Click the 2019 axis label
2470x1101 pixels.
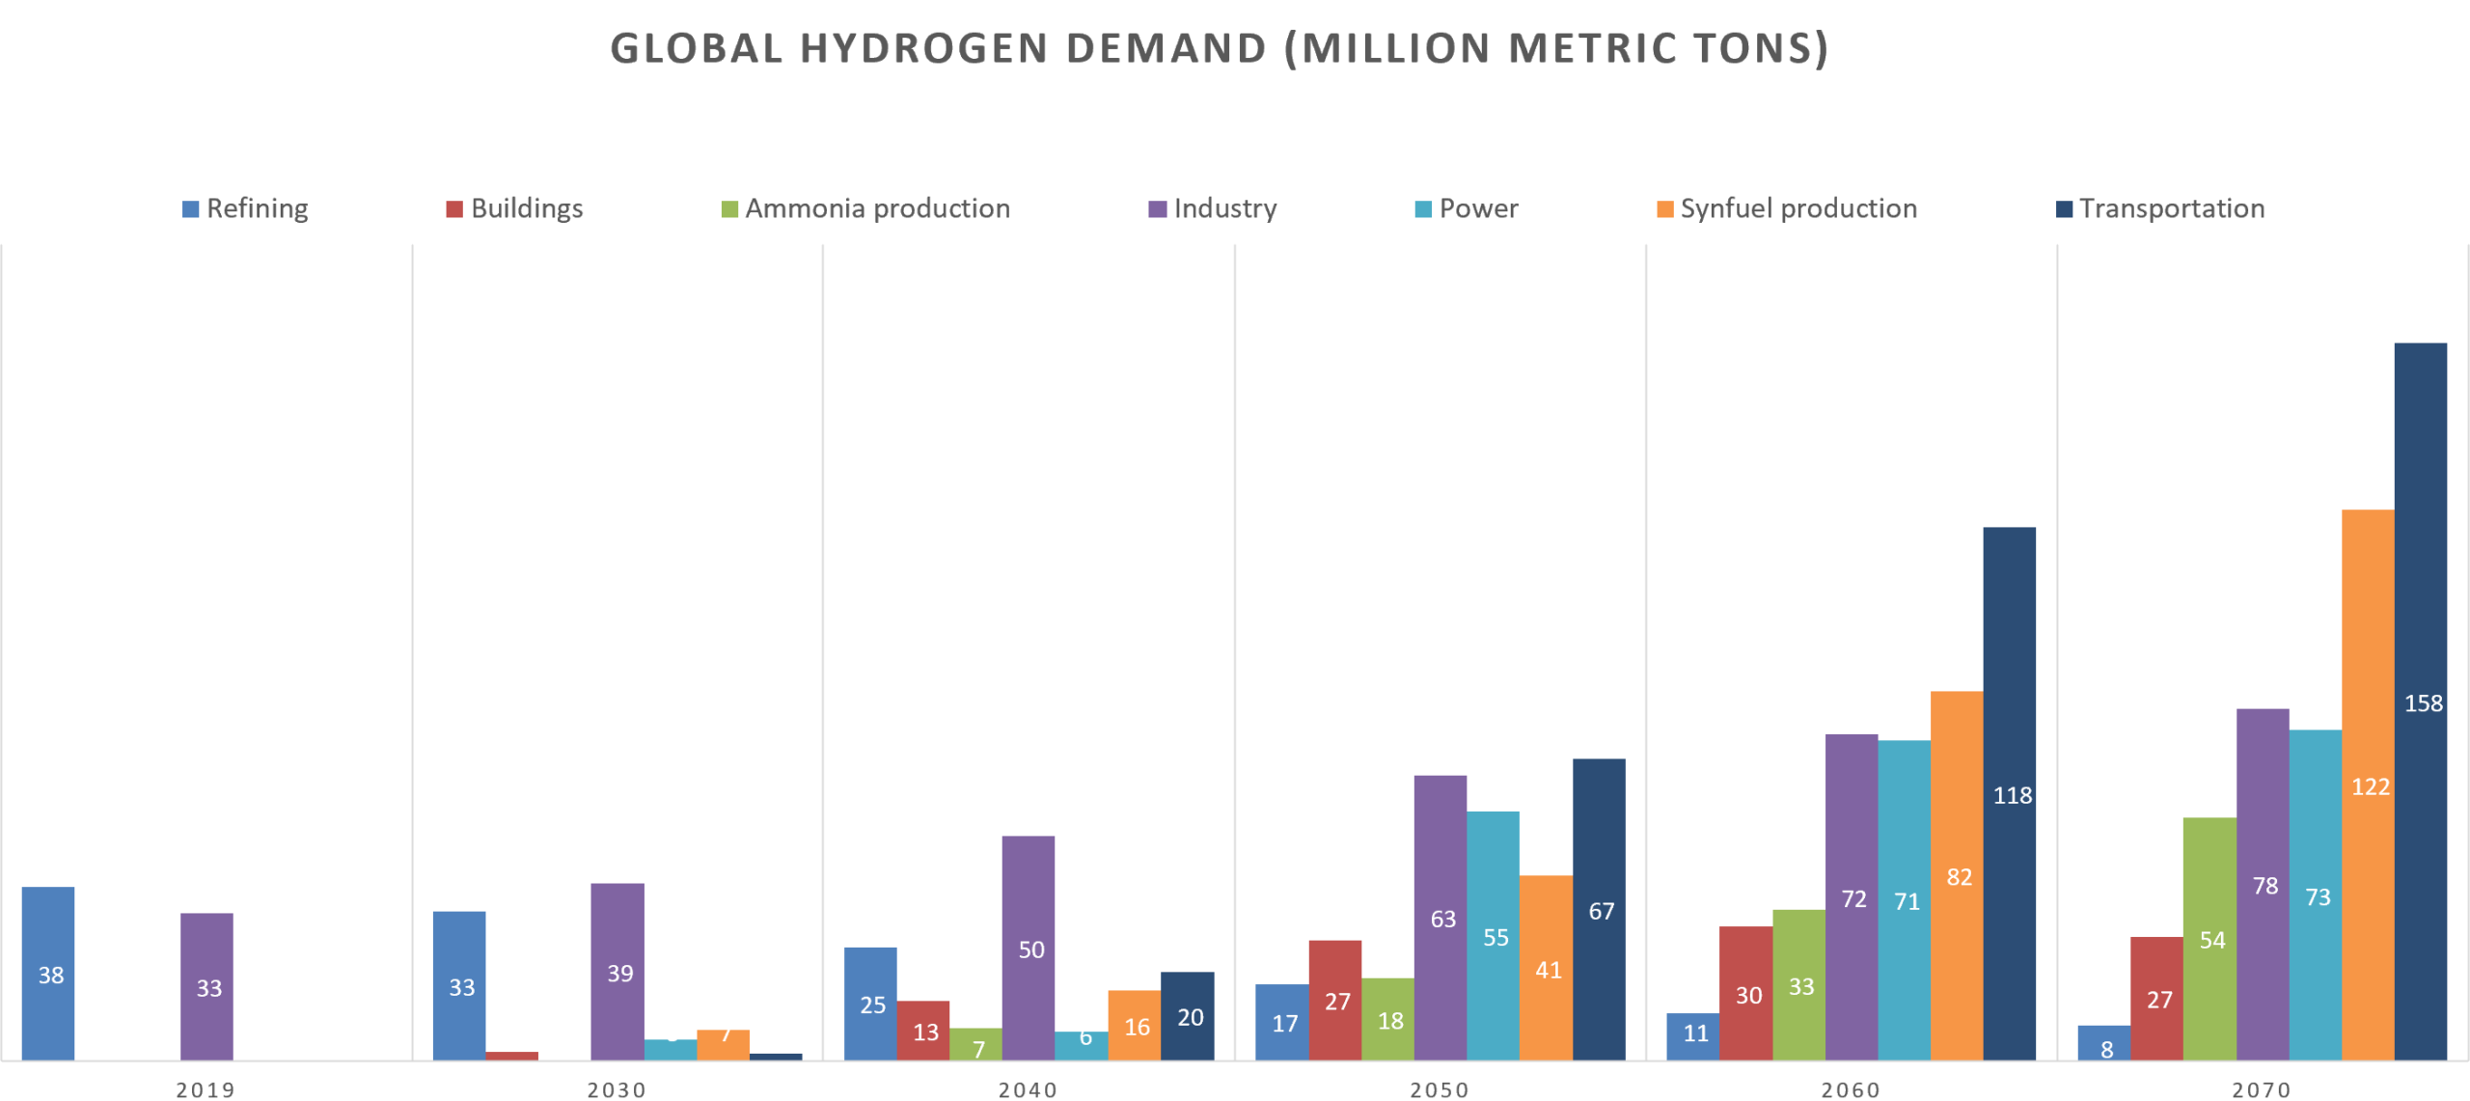click(206, 1089)
